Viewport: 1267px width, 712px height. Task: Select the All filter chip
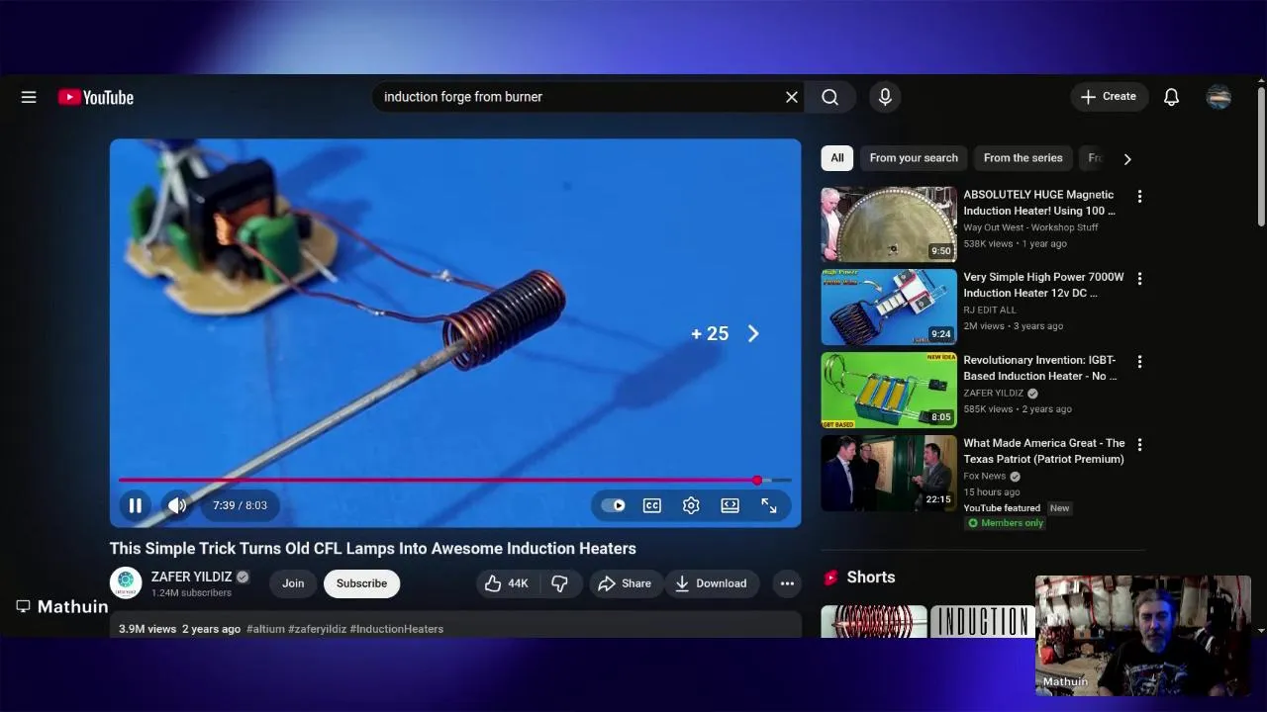pos(837,158)
